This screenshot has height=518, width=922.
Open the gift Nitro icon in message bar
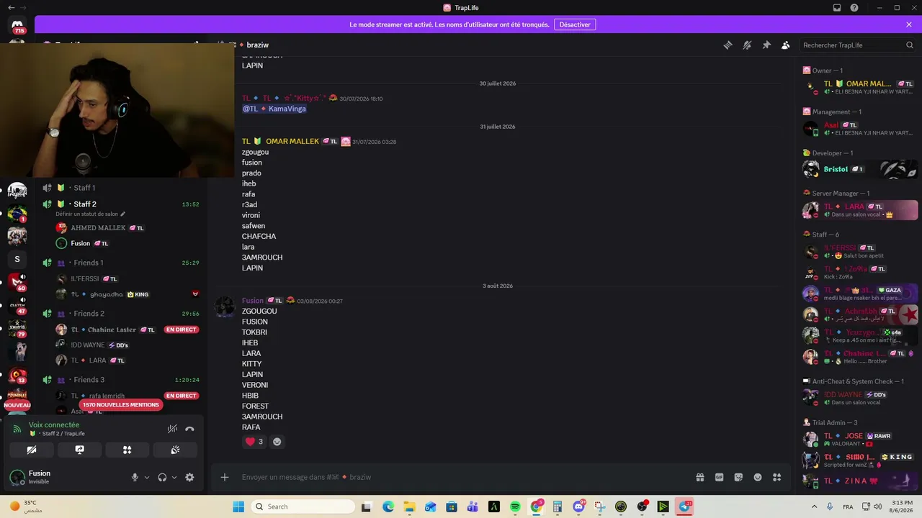click(x=699, y=477)
